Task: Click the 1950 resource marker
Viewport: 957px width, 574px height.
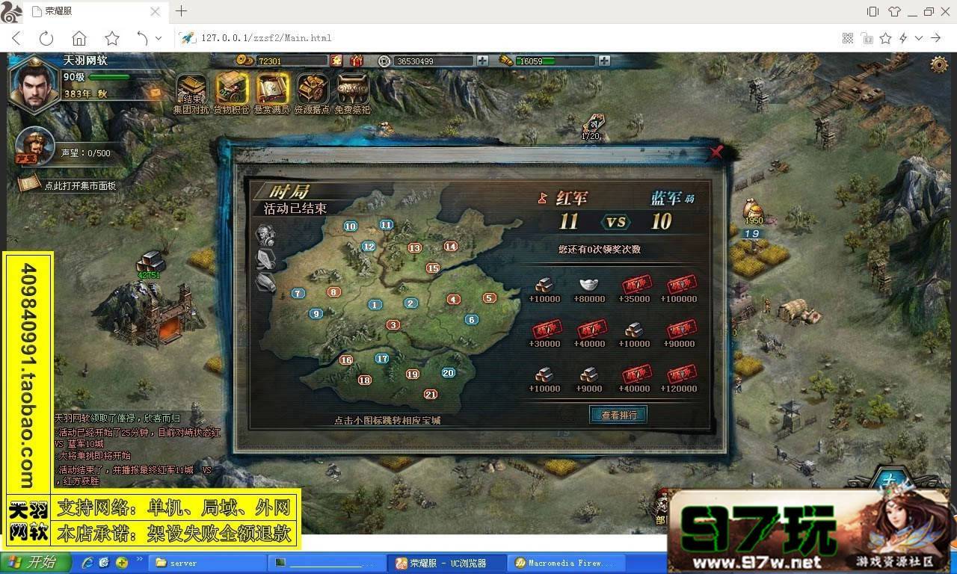Action: 753,210
